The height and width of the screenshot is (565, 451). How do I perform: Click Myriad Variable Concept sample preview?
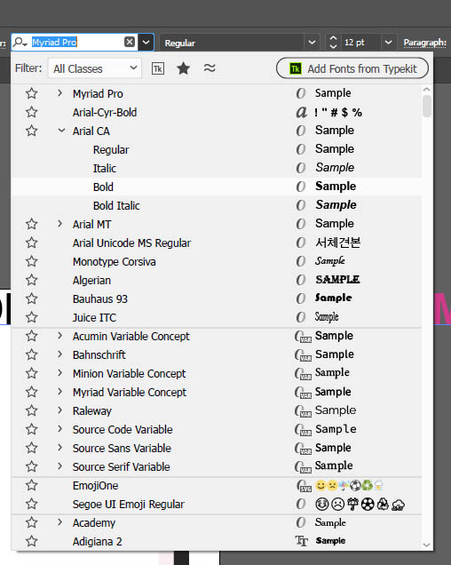pos(333,392)
